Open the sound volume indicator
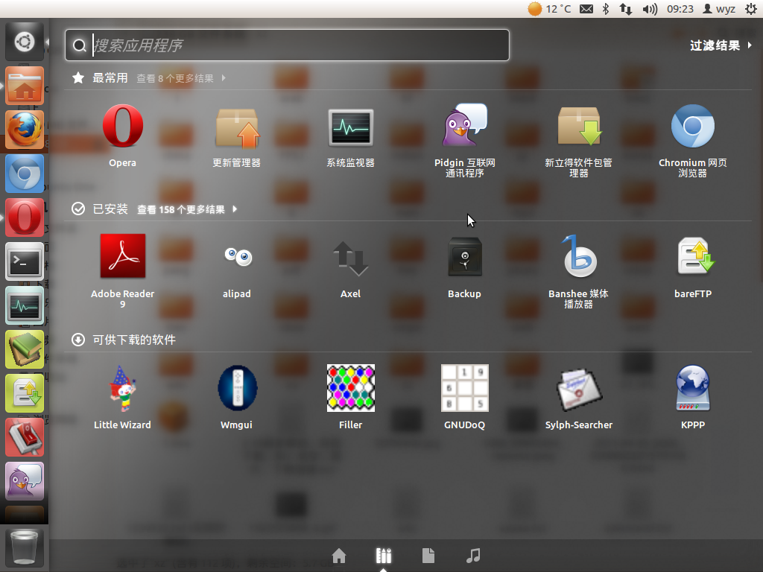Screen dimensions: 763x572 coord(650,9)
